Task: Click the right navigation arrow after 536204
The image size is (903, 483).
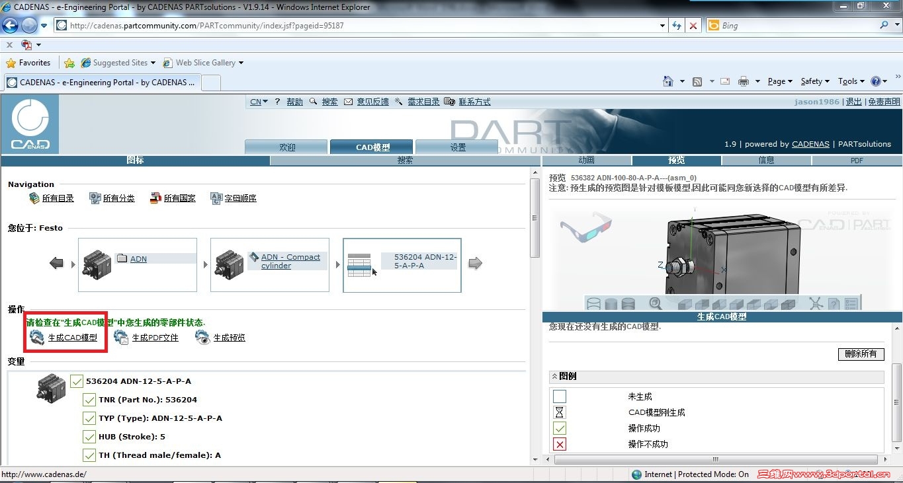Action: [476, 263]
